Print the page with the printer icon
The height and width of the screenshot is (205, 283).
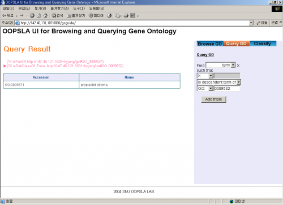click(x=126, y=16)
